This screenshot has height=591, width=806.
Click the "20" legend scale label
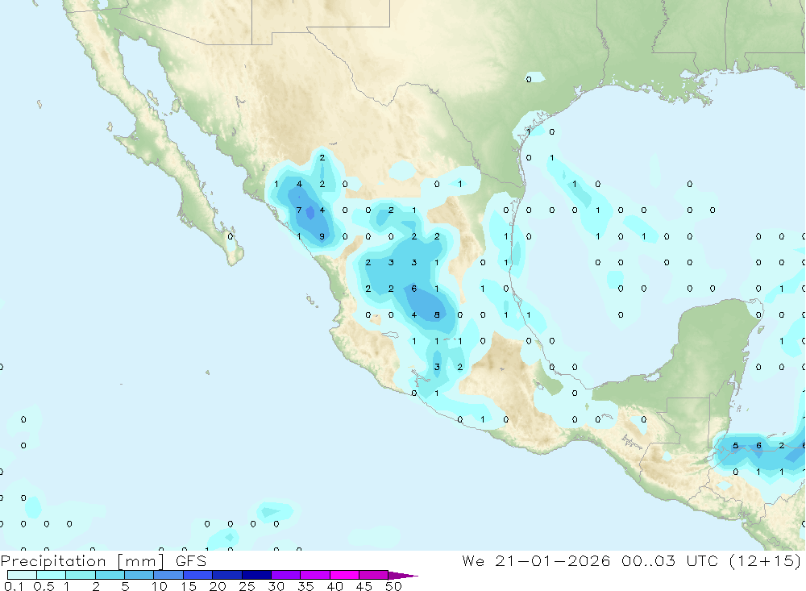click(218, 586)
